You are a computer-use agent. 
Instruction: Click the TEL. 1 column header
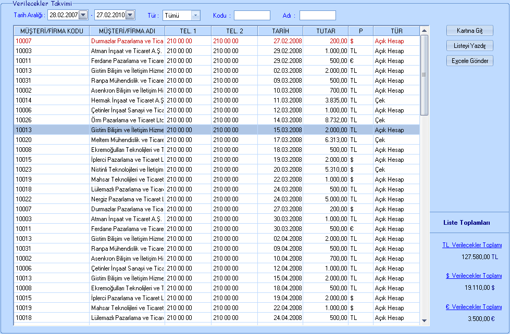pyautogui.click(x=188, y=31)
